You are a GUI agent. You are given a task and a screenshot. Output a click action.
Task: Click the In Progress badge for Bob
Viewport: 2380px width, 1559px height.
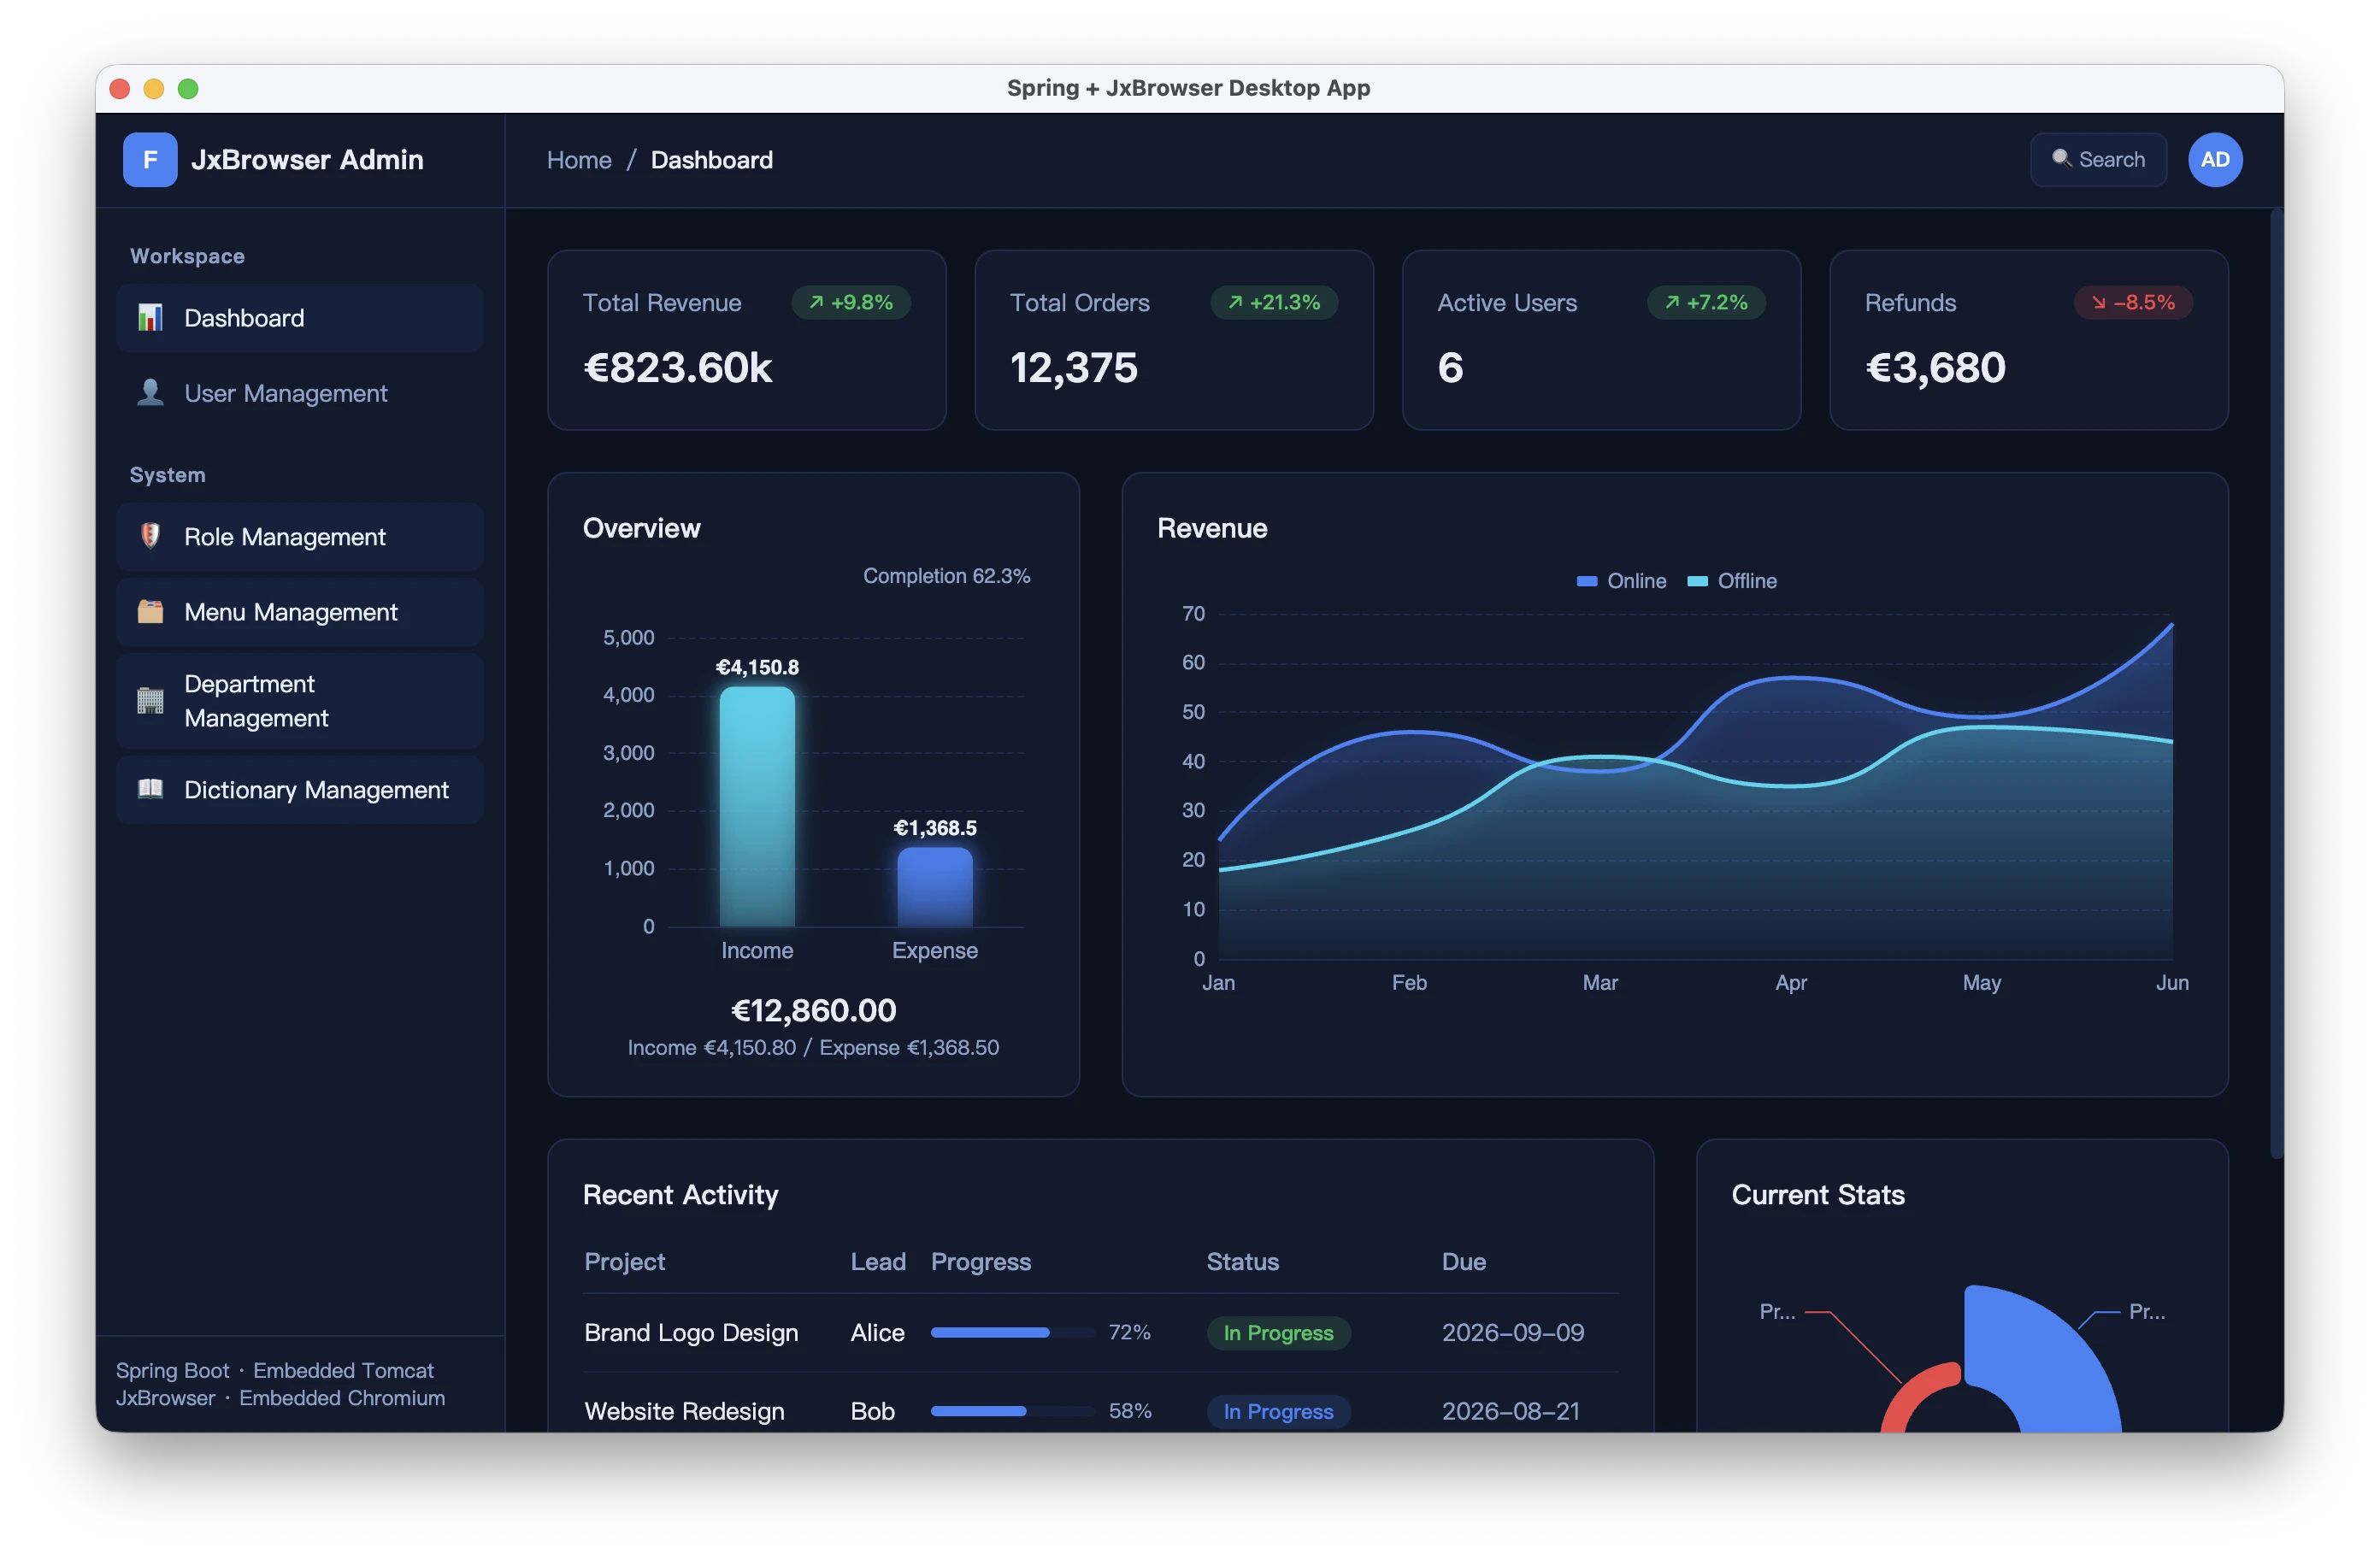pos(1278,1411)
